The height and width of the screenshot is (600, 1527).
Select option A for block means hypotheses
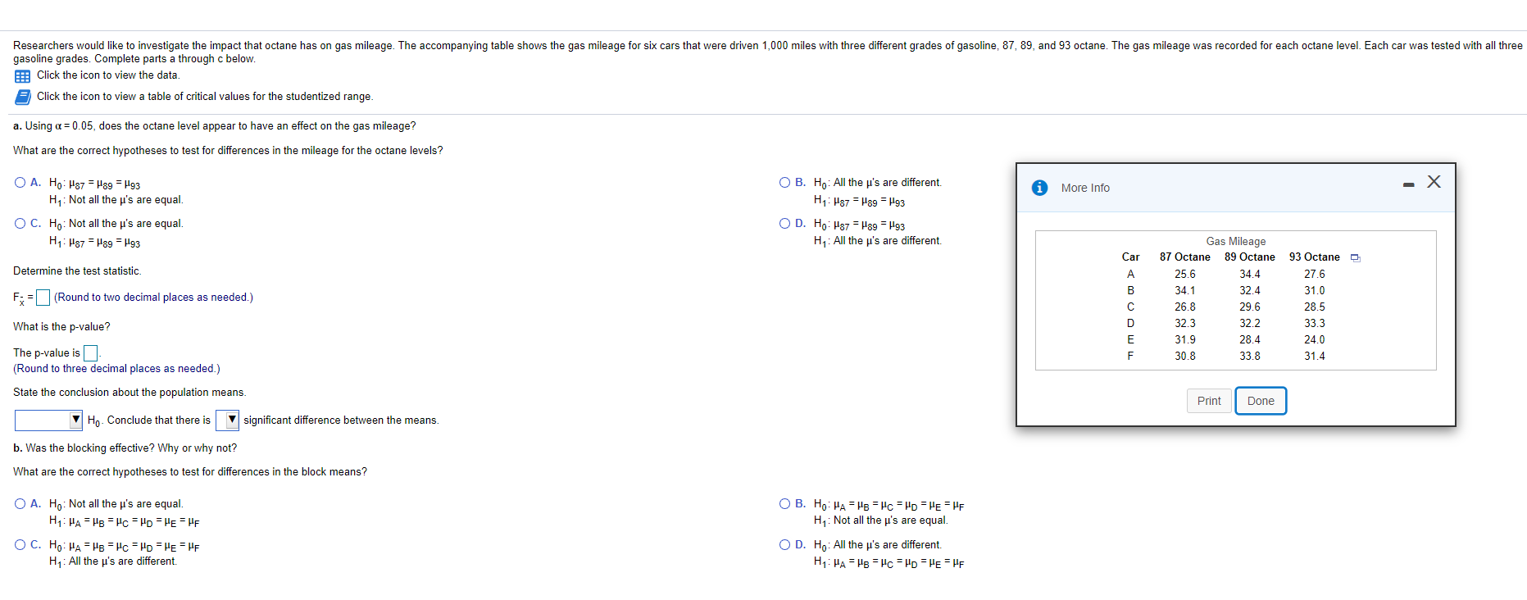tap(20, 504)
